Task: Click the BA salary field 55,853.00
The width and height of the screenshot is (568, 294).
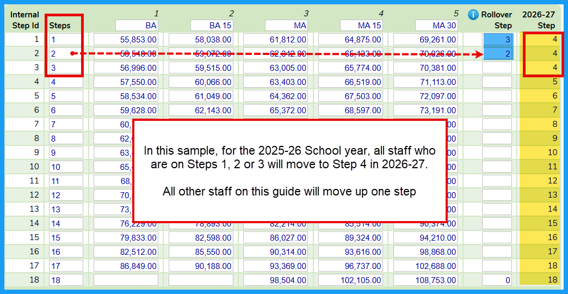Action: pyautogui.click(x=126, y=39)
